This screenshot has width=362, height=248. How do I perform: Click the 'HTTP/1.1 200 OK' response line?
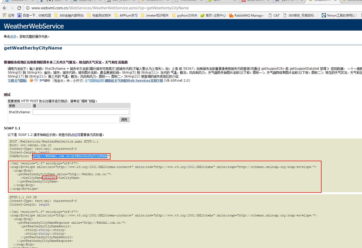pos(23,197)
